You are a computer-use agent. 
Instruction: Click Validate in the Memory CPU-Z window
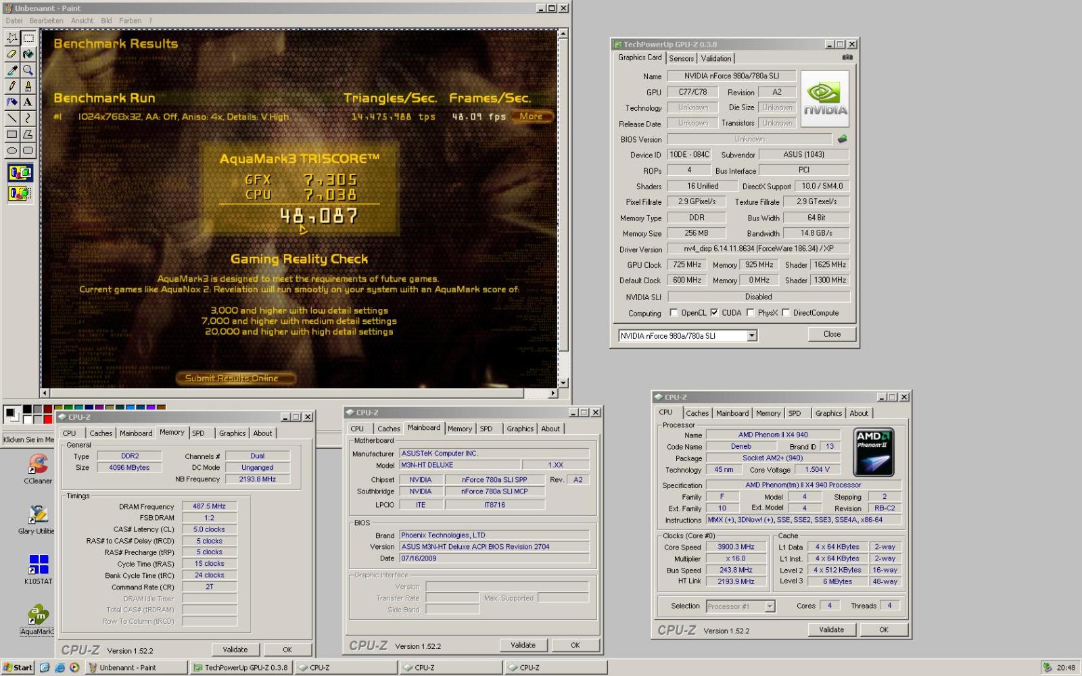tap(235, 650)
